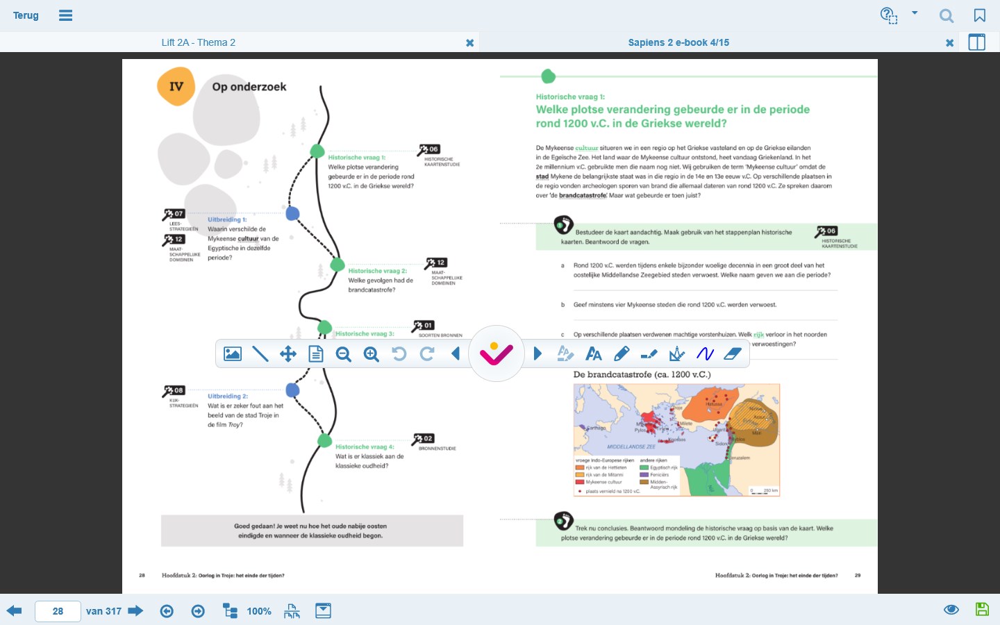This screenshot has height=625, width=1000.
Task: Redo the last action
Action: click(x=427, y=354)
